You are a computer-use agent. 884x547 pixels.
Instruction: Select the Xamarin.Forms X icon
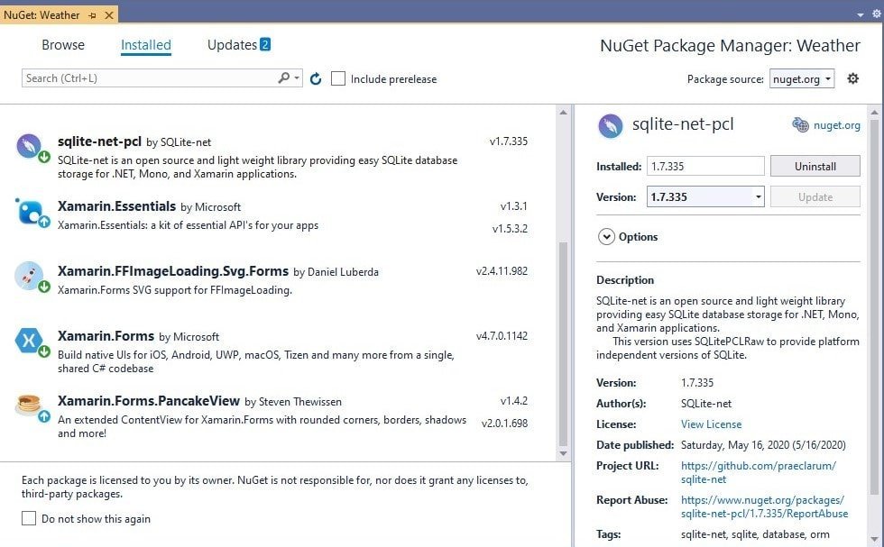[29, 340]
